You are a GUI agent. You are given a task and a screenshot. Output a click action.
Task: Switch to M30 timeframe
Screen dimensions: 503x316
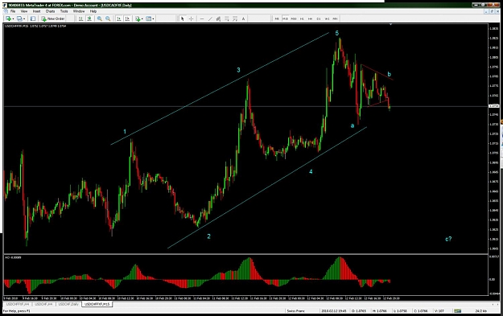[x=294, y=19]
